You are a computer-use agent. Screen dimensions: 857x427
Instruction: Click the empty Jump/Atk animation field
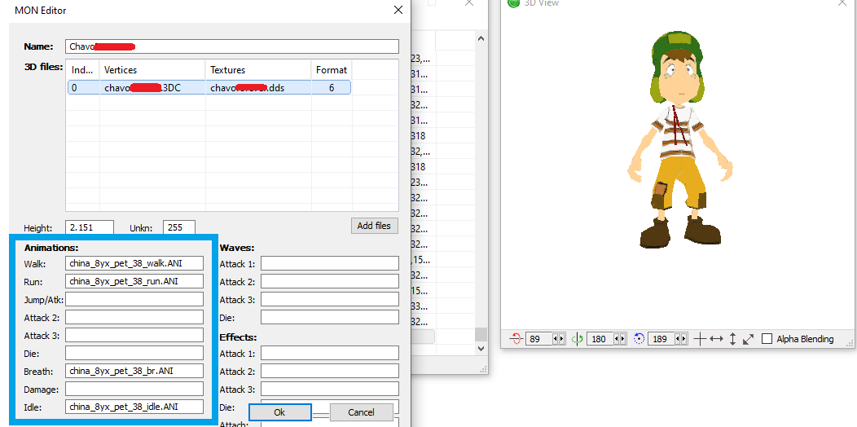(134, 299)
